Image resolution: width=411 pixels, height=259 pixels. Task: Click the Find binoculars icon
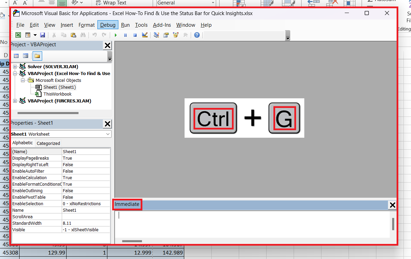click(83, 35)
